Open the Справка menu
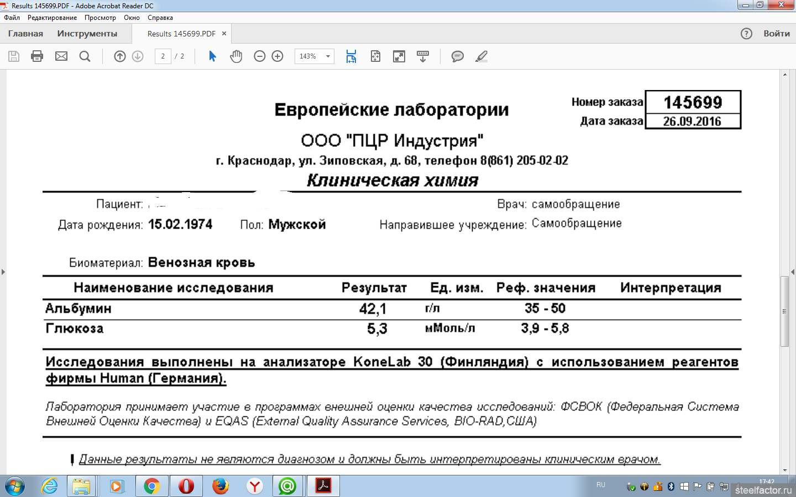This screenshot has width=796, height=497. point(160,18)
